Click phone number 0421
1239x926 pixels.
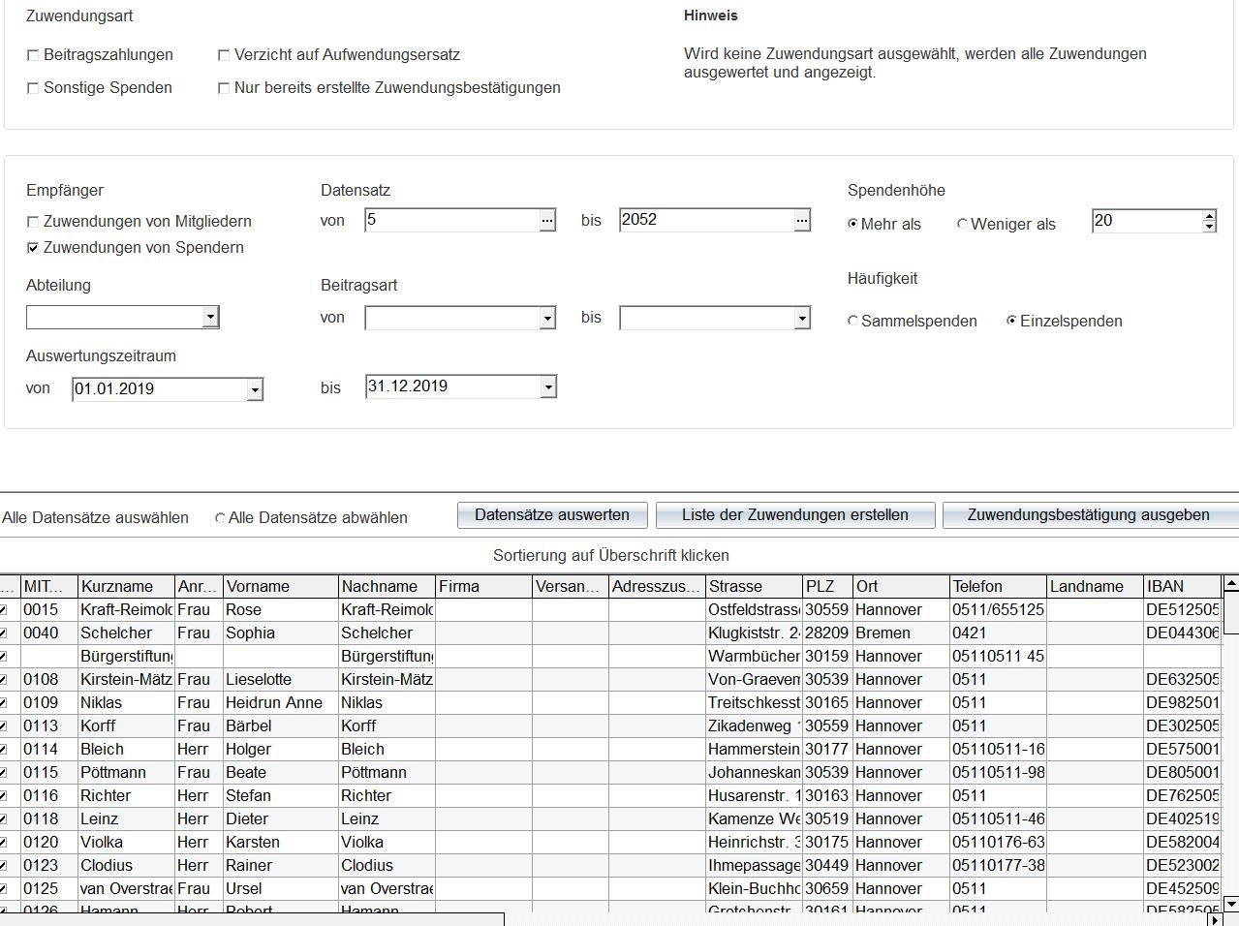999,633
